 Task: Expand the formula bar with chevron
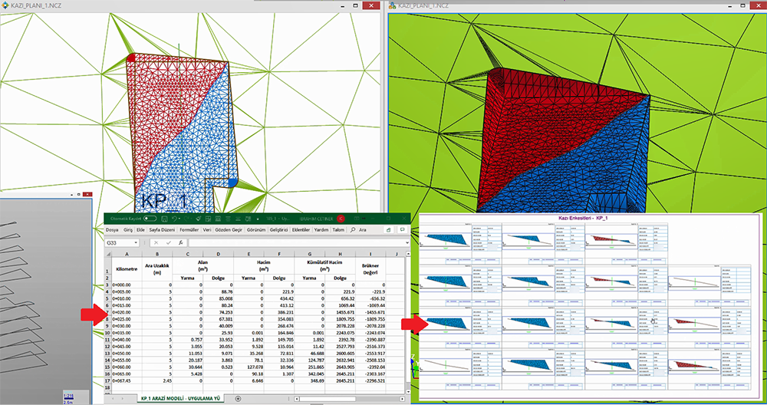[x=406, y=242]
